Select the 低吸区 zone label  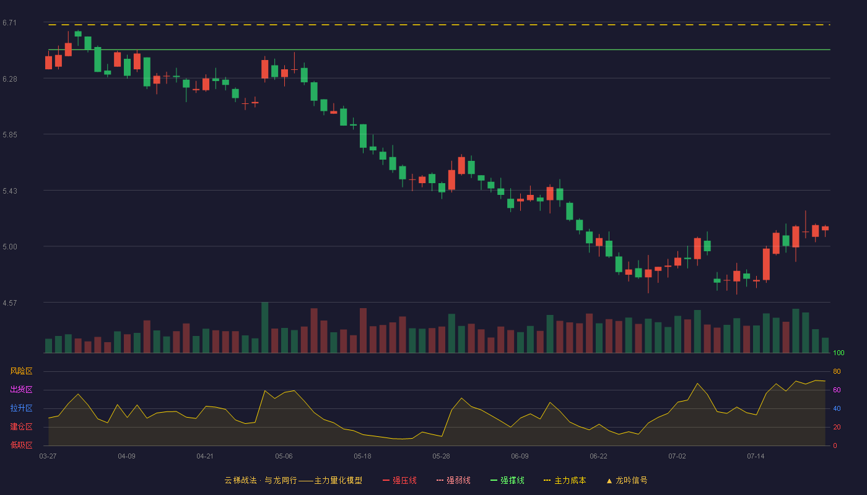(21, 445)
